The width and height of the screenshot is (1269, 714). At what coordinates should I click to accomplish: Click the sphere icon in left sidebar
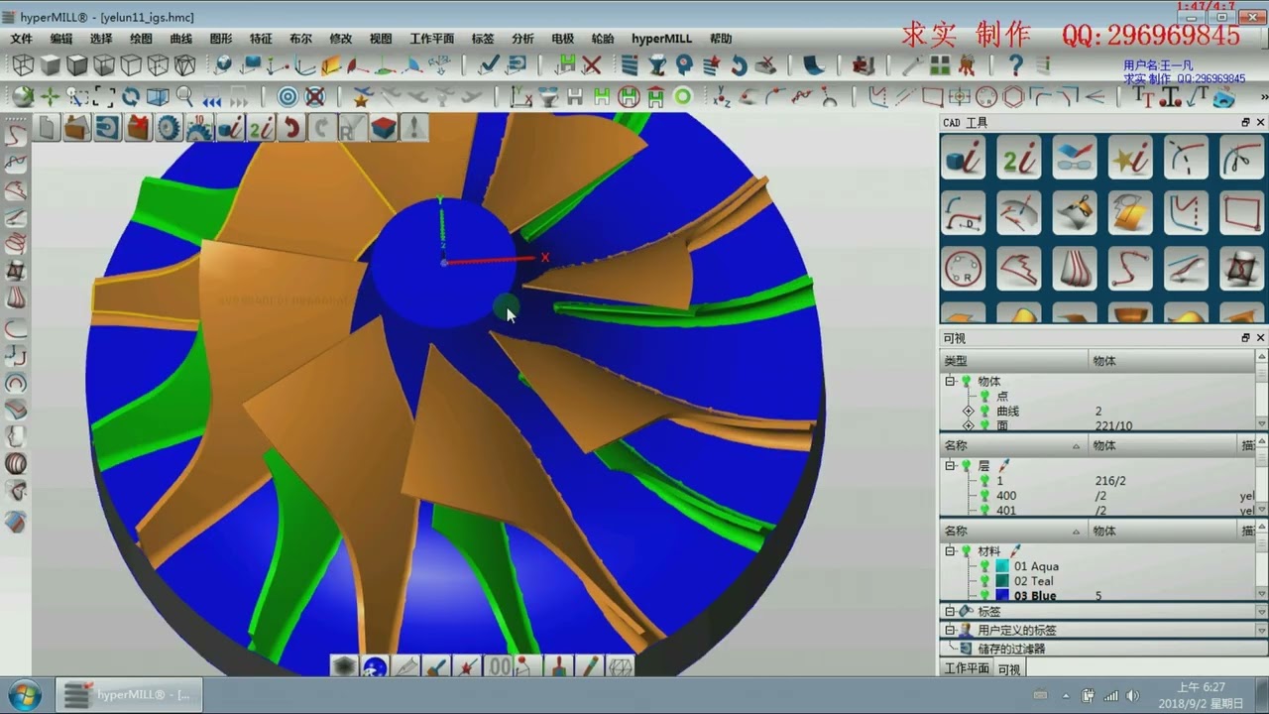click(x=16, y=463)
